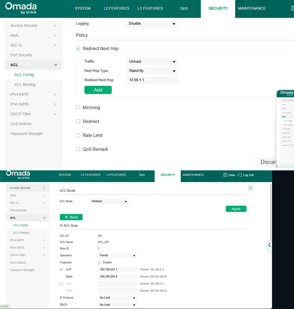Click the Redirect Next Hop IP input field
Image resolution: width=294 pixels, height=309 pixels.
point(152,80)
